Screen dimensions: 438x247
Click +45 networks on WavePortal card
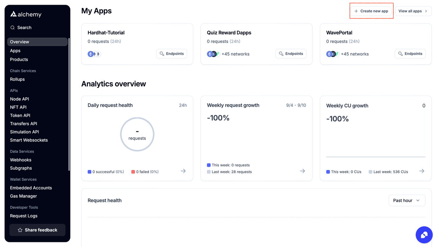(355, 54)
